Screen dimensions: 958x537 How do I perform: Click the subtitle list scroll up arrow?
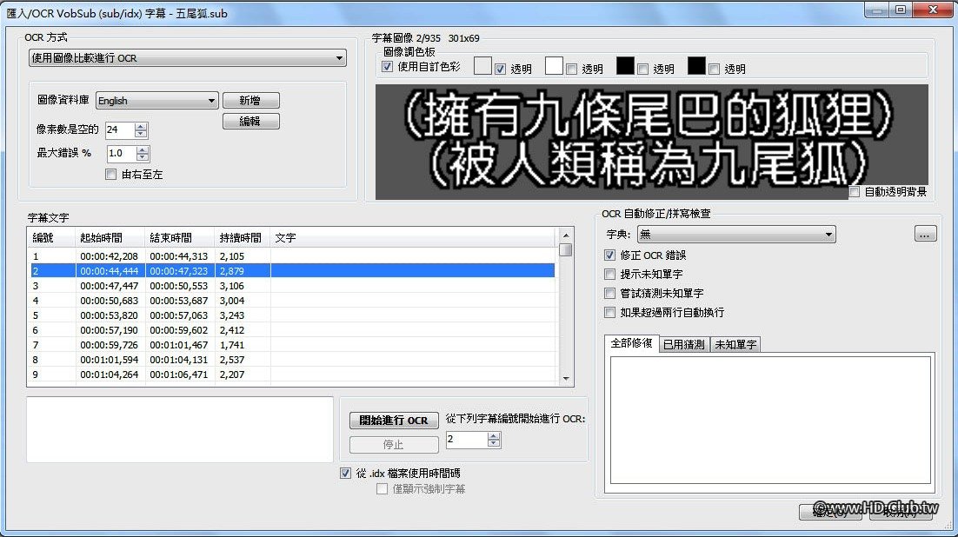pos(566,235)
